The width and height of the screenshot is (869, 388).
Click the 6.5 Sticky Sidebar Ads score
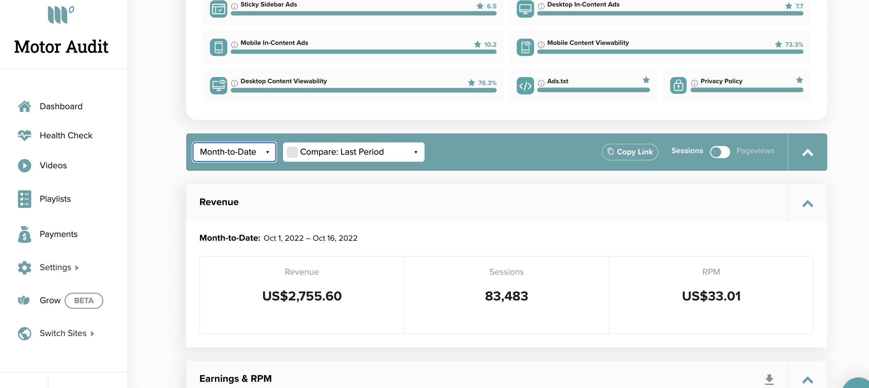[x=491, y=6]
